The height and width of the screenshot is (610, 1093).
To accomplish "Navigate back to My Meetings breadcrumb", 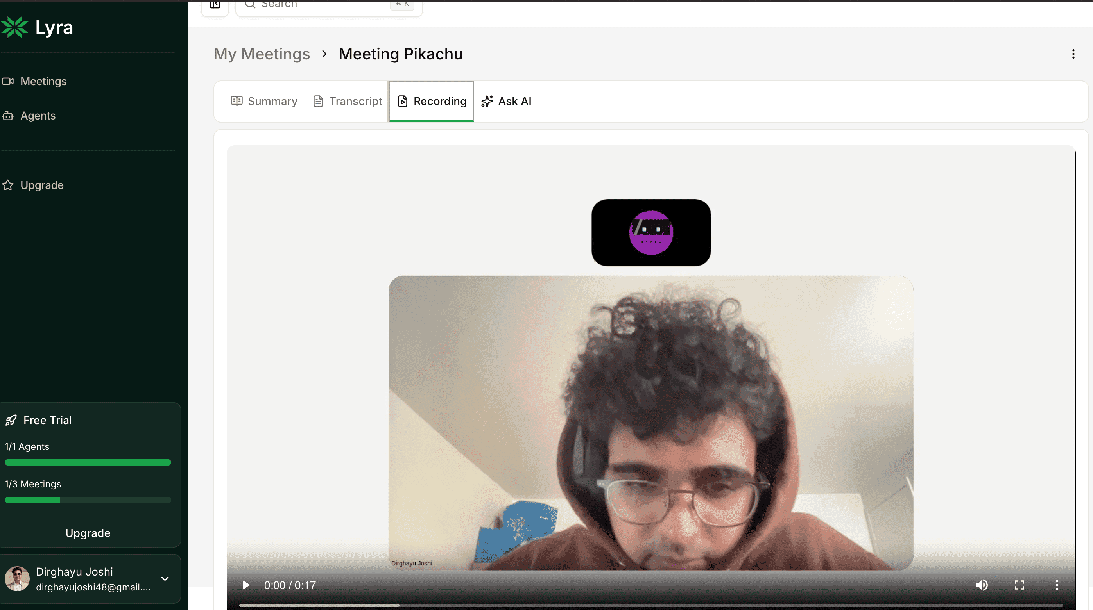I will click(x=262, y=54).
